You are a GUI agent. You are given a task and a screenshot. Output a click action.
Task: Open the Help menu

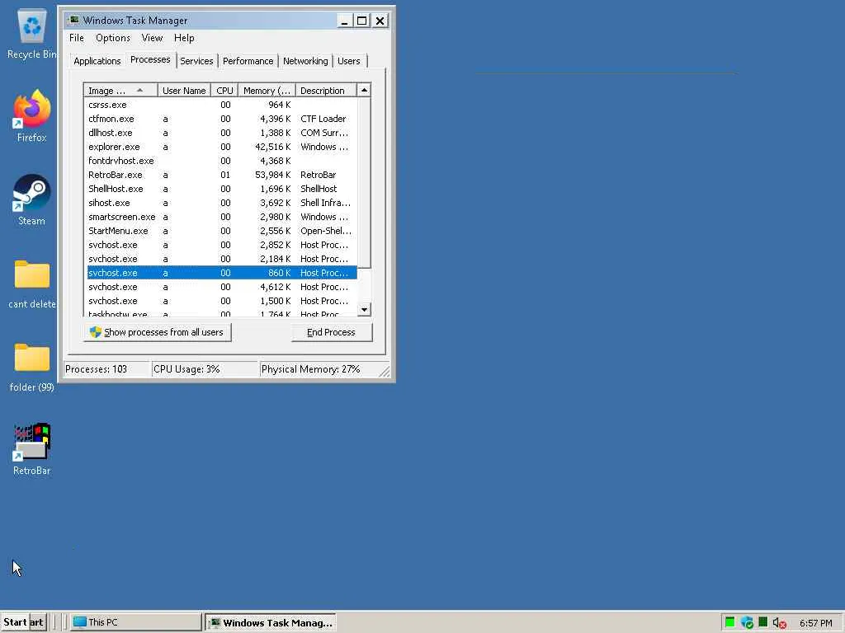click(184, 38)
